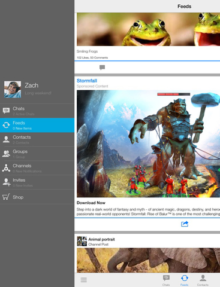Tap the Feeds header title

click(185, 7)
